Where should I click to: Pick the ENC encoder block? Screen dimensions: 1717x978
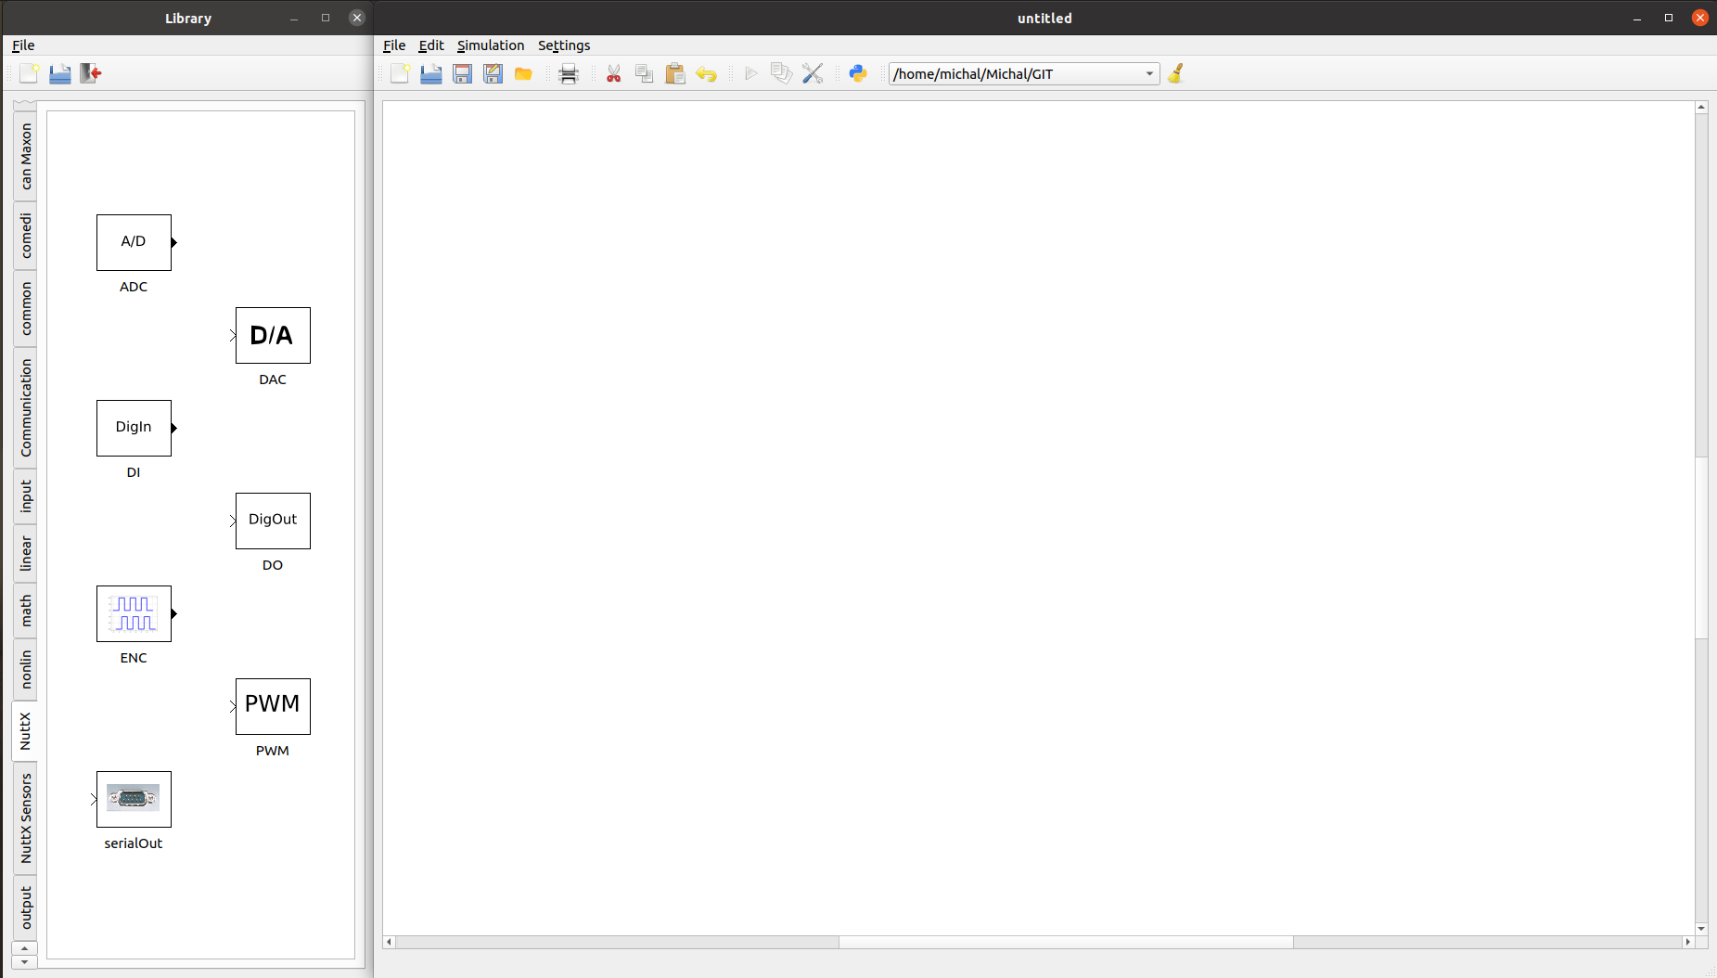134,613
